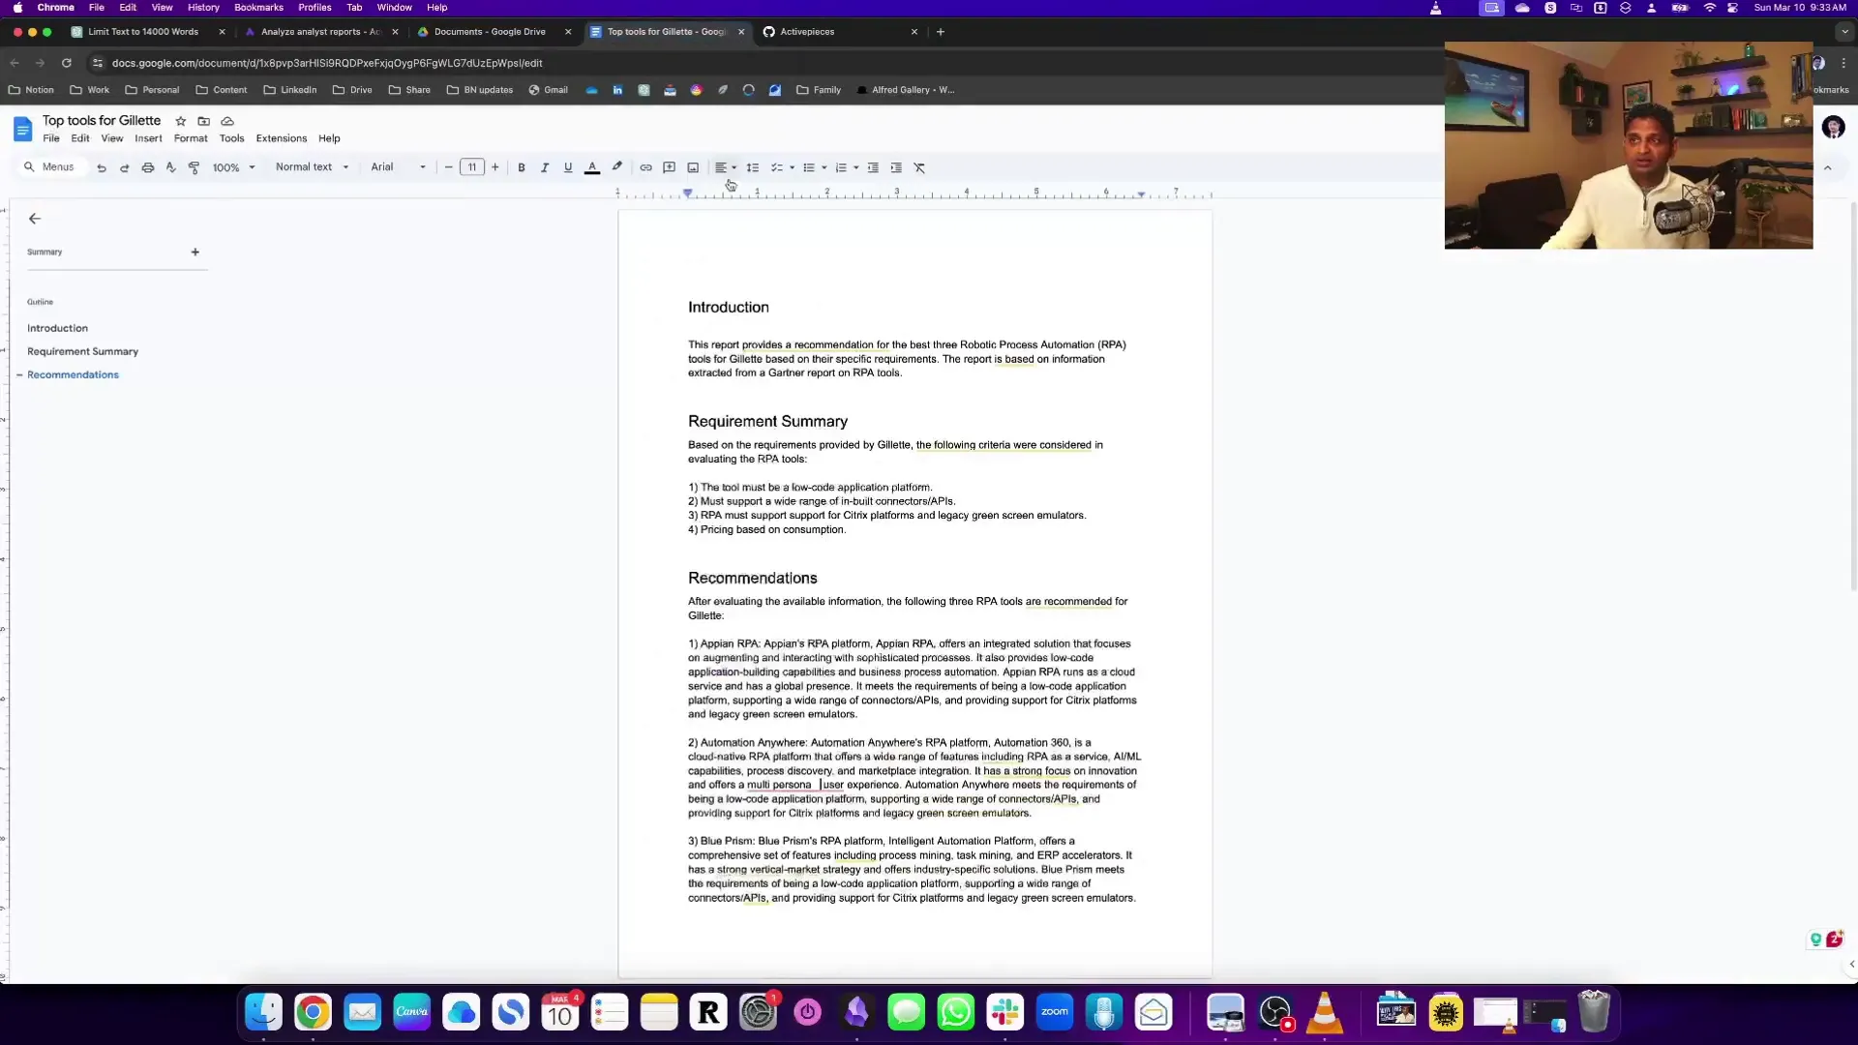Screen dimensions: 1858x1045
Task: Expand the numbered list options arrow
Action: (856, 167)
